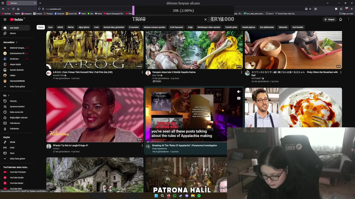
Task: Expand Daha fazla göster under subscriptions
Action: [16, 87]
